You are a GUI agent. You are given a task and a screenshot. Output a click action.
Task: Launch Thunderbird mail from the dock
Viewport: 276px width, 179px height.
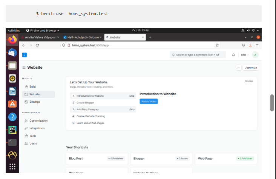point(12,52)
